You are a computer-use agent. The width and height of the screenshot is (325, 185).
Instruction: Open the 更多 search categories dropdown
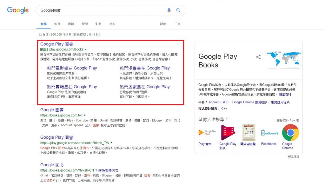pyautogui.click(x=112, y=23)
